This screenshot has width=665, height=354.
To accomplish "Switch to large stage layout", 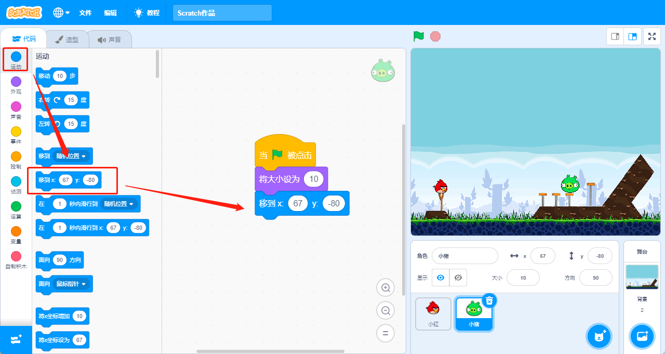I will coord(632,36).
